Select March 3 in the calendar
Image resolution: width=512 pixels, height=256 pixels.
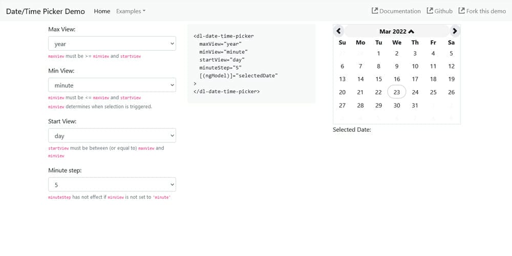click(x=415, y=54)
